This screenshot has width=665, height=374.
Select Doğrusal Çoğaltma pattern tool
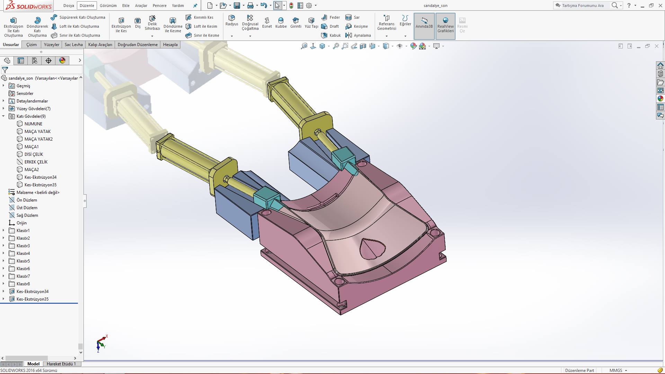coord(250,23)
